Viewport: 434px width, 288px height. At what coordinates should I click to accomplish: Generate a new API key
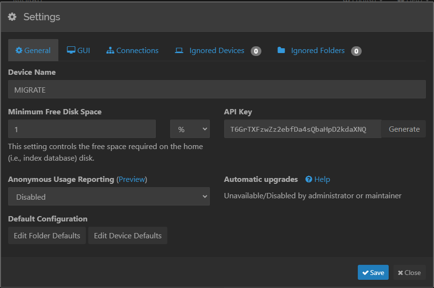coord(404,129)
